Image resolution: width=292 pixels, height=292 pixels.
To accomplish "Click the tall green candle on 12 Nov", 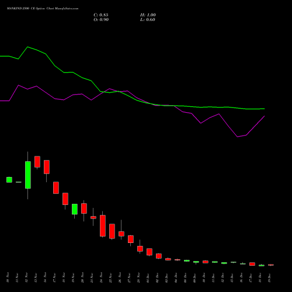I will [x=28, y=175].
